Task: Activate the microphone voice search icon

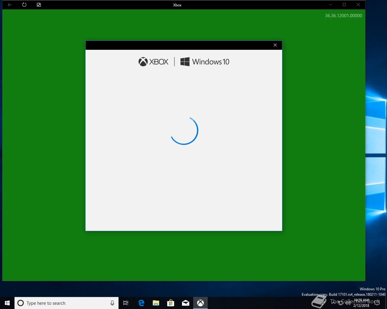Action: 112,303
